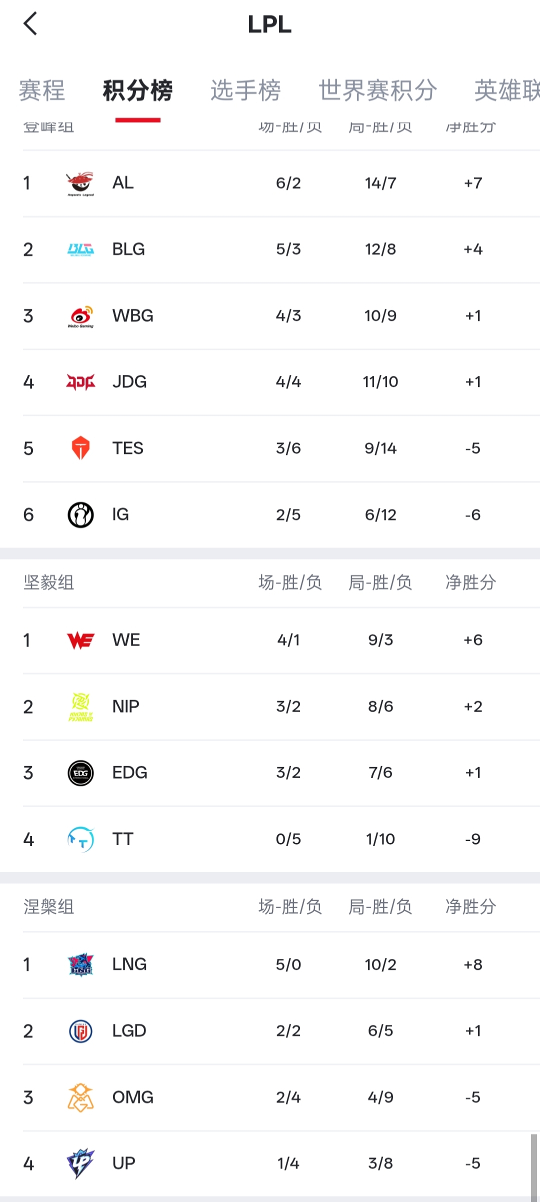
Task: Open the EDG team logo
Action: [80, 773]
